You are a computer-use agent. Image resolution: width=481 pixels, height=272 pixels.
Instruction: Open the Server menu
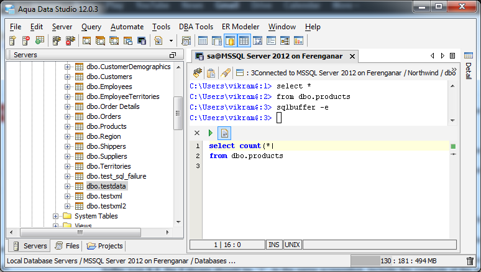coord(62,27)
